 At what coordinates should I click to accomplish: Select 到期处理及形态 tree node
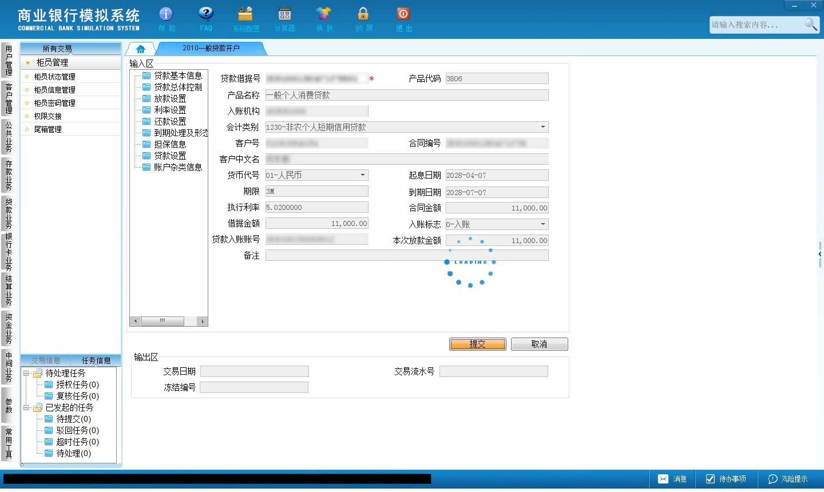pyautogui.click(x=175, y=133)
